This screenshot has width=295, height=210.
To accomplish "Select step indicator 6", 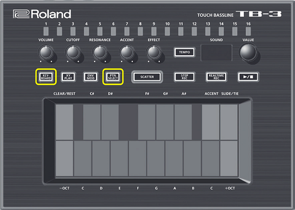I will coord(113,31).
